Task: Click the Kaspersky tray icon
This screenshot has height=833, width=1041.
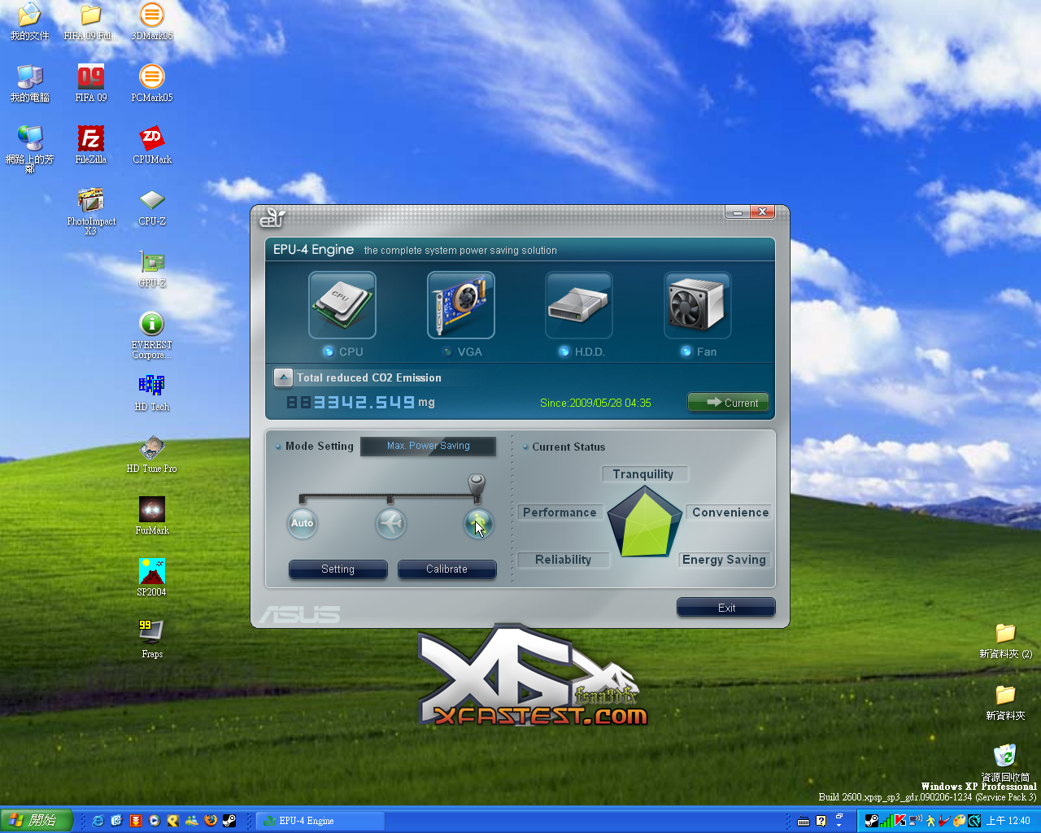Action: (x=900, y=821)
